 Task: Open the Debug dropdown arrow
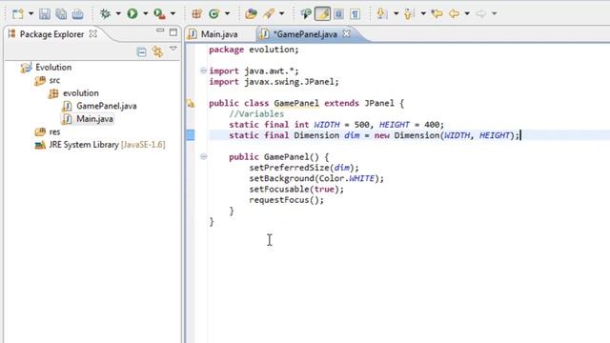coord(118,14)
